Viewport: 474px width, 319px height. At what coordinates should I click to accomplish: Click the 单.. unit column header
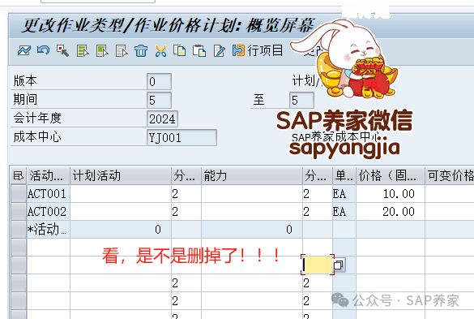[x=344, y=175]
